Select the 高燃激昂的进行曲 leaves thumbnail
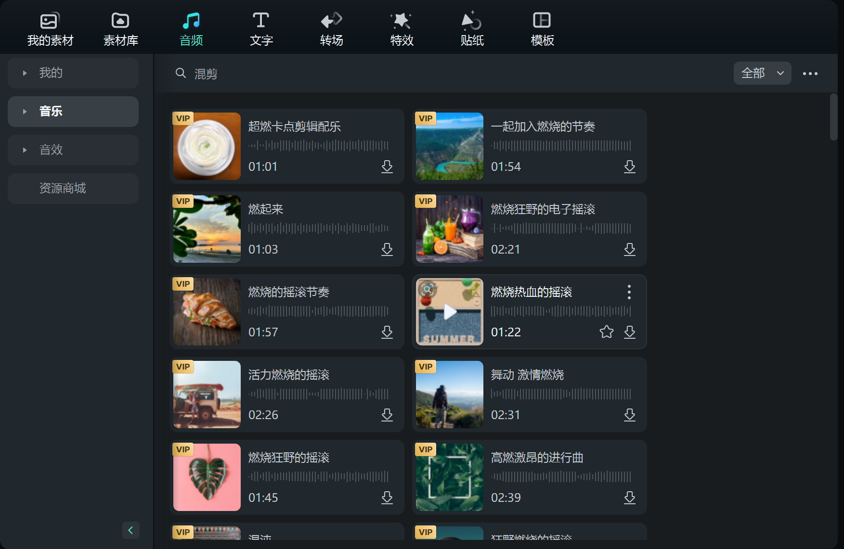 click(450, 477)
